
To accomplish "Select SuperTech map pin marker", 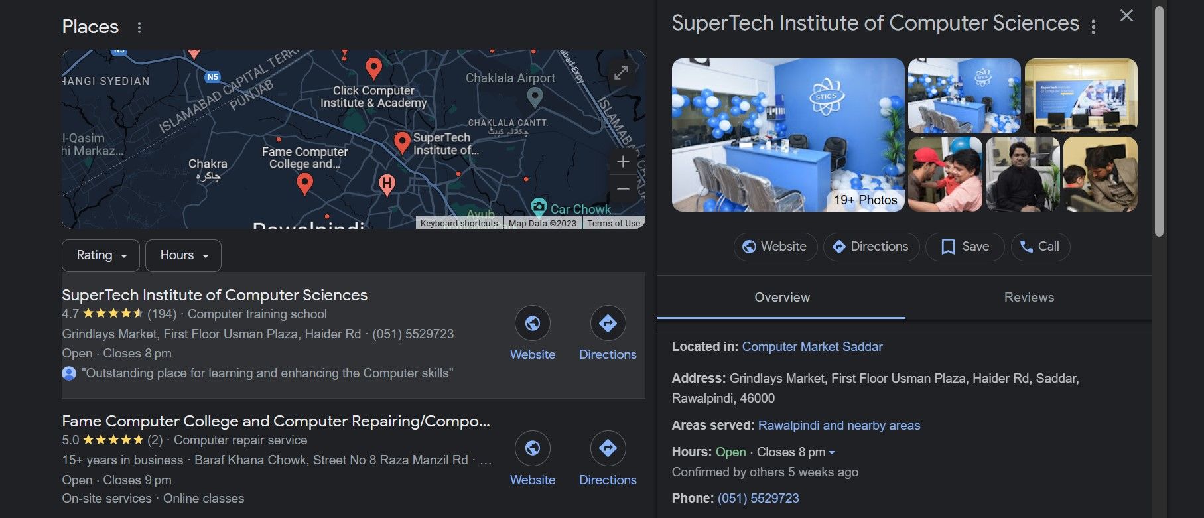I will coord(401,142).
